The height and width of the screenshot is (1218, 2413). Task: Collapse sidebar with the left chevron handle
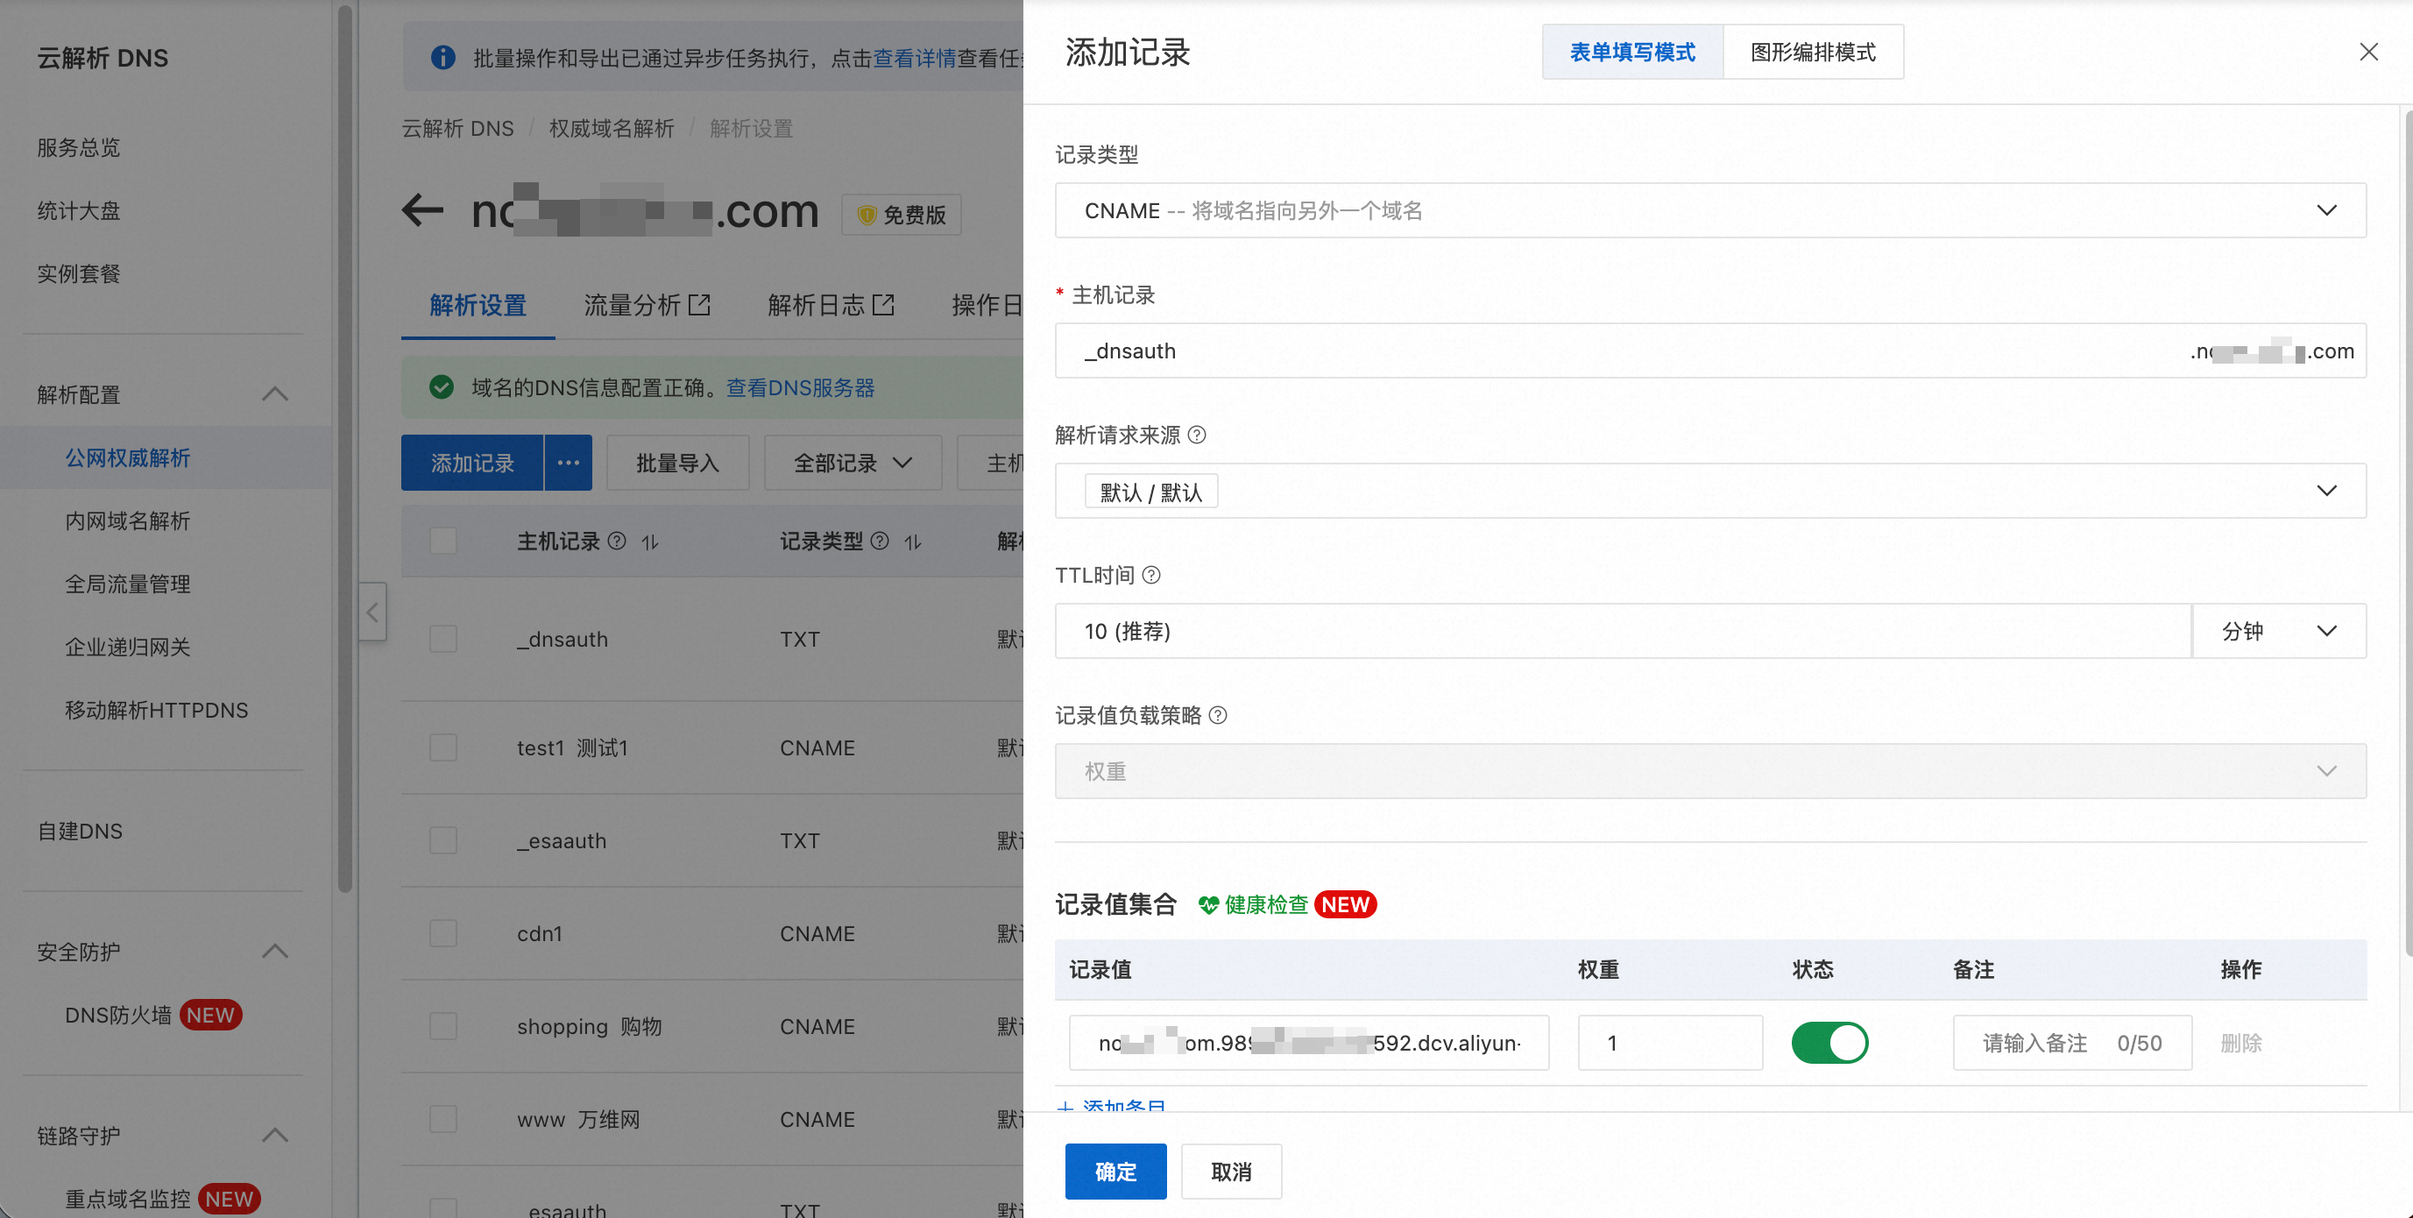click(x=373, y=612)
